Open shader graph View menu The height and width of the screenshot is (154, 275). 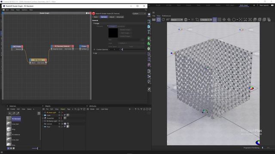(x=12, y=10)
